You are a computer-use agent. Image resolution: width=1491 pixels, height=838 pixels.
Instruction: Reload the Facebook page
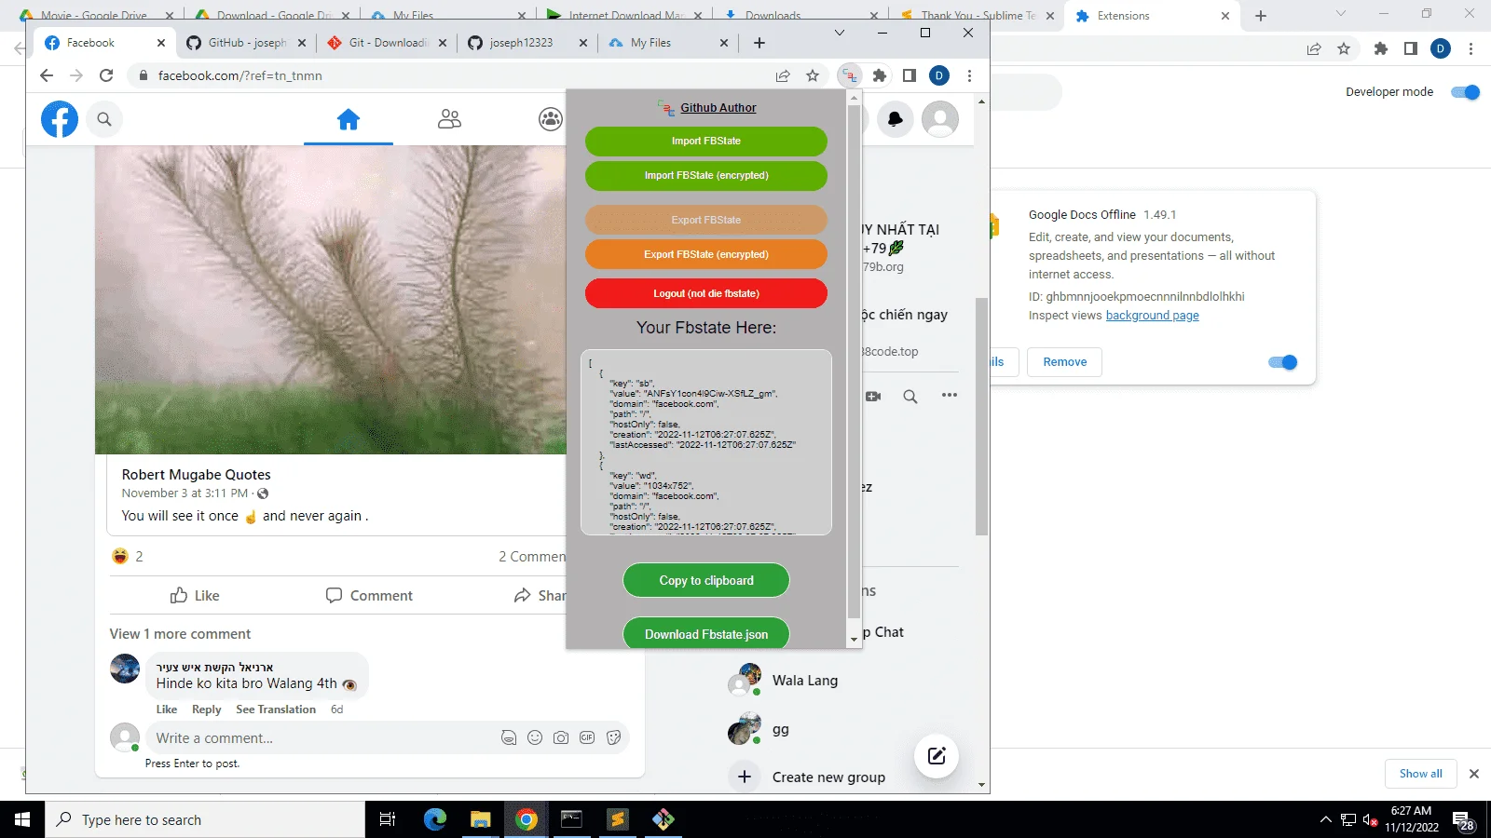coord(106,75)
